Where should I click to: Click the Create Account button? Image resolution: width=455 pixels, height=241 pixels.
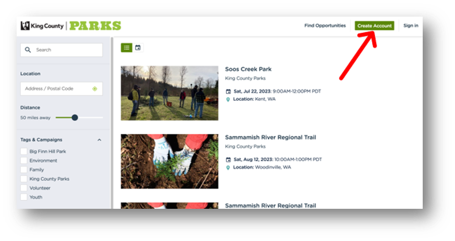point(374,26)
